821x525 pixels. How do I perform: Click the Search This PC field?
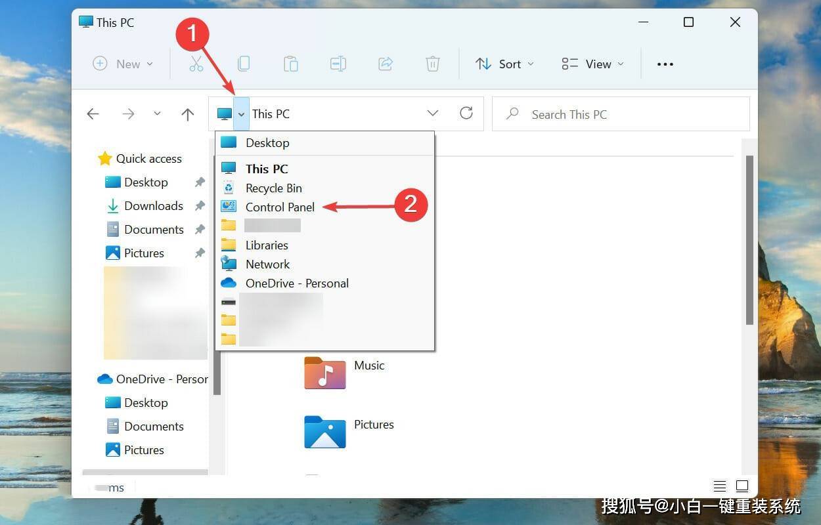621,114
